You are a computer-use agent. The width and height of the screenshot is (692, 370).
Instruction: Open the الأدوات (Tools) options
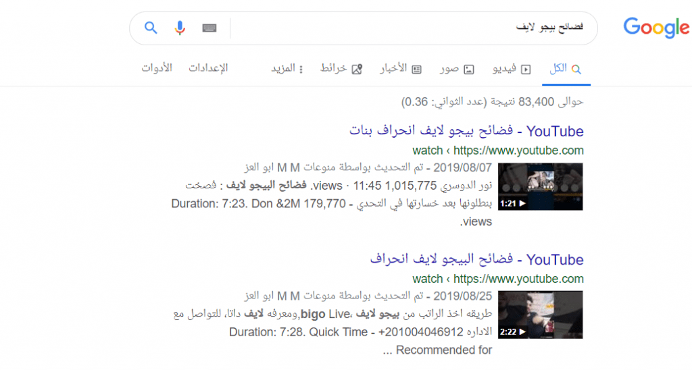click(x=157, y=68)
